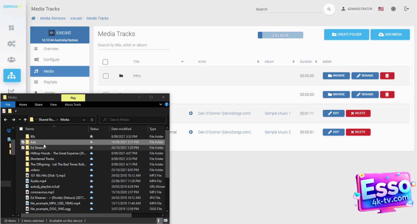Click the Create Folder button
417x224 pixels.
tap(346, 34)
